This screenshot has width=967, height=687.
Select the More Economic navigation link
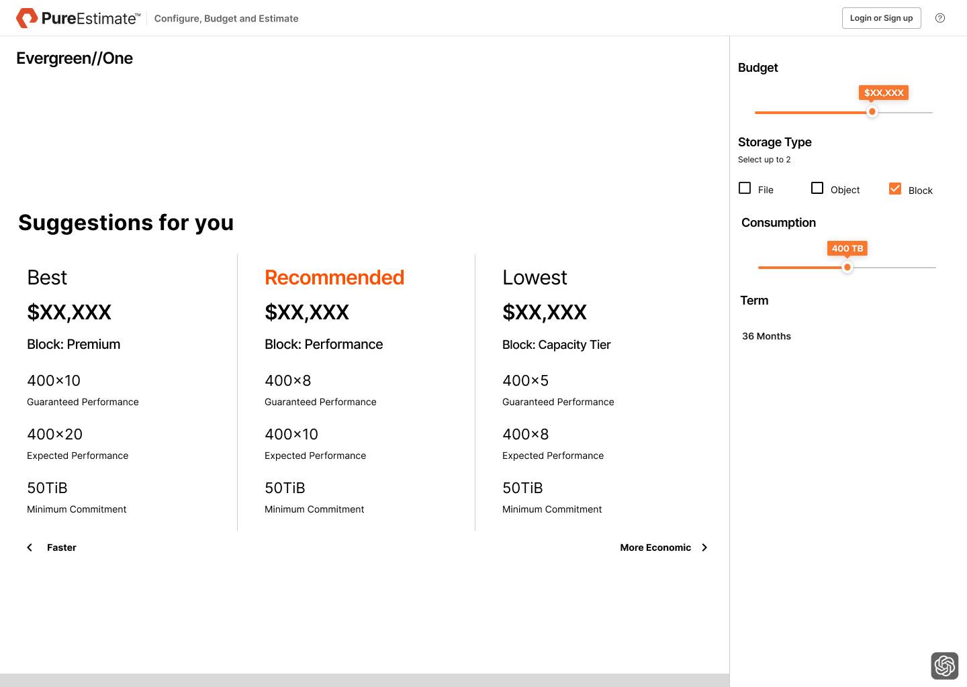click(655, 547)
